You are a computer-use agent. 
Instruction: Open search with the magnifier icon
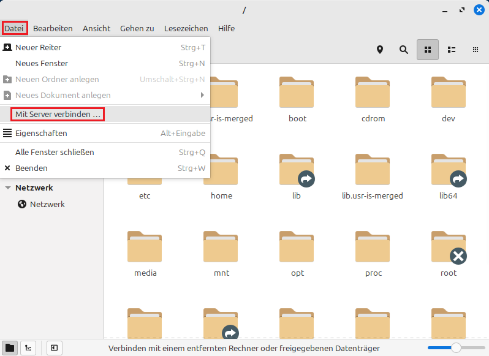pos(404,50)
